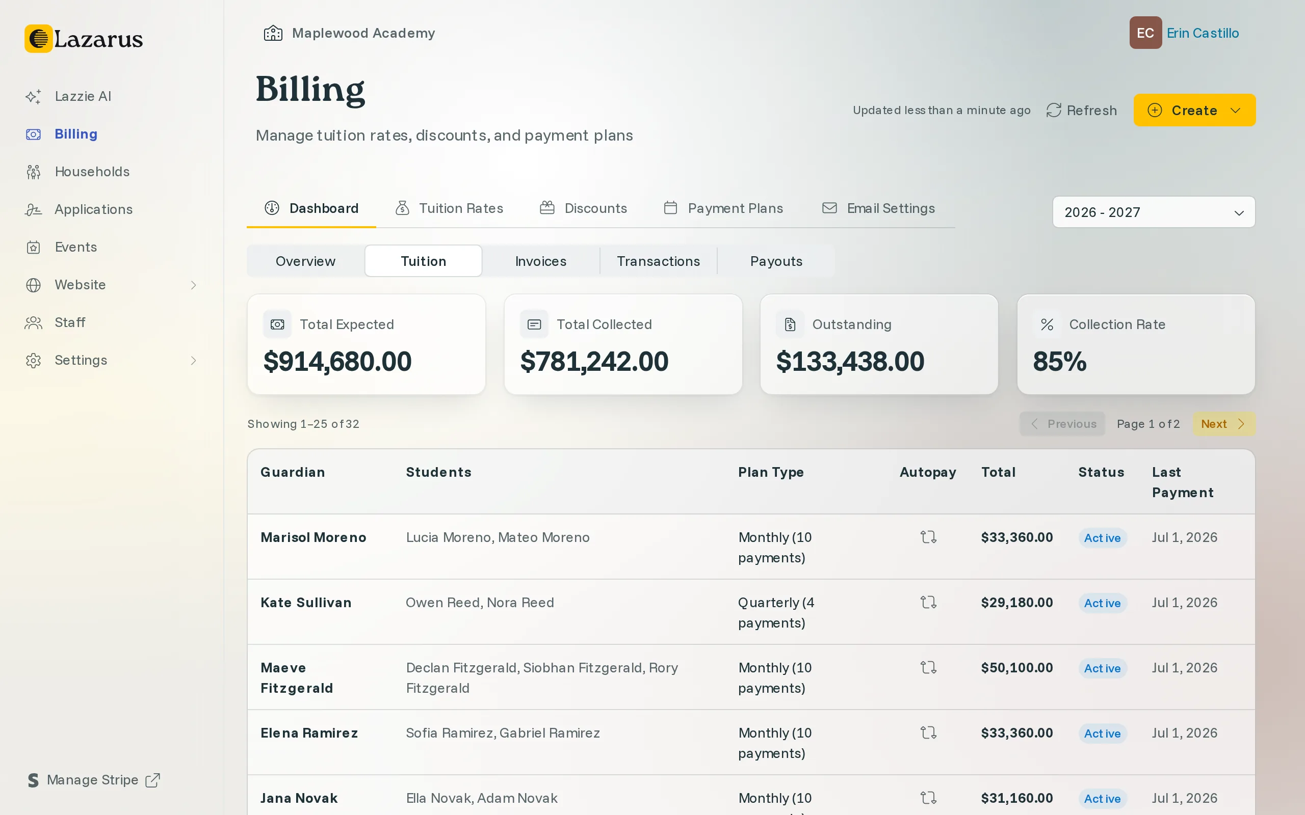Select the Overview sub-tab
The image size is (1305, 815).
[x=305, y=261]
